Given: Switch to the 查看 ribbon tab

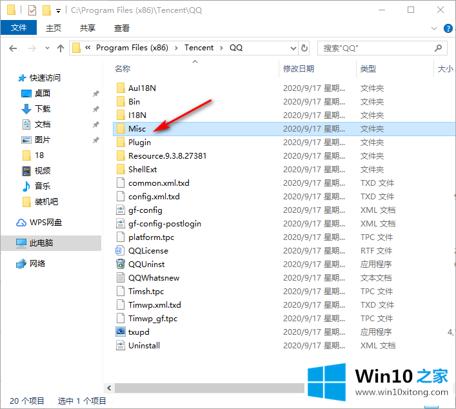Looking at the screenshot, I should click(x=121, y=28).
